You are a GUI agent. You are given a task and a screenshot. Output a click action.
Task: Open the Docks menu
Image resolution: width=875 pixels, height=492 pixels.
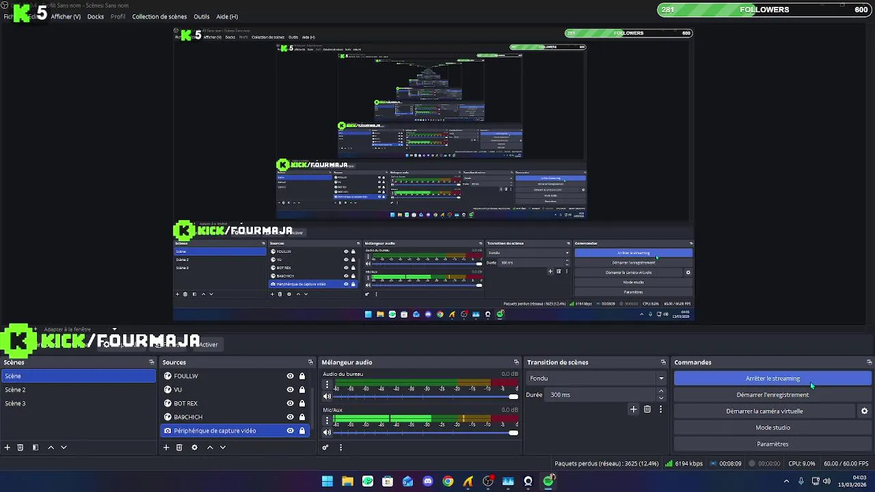click(96, 16)
